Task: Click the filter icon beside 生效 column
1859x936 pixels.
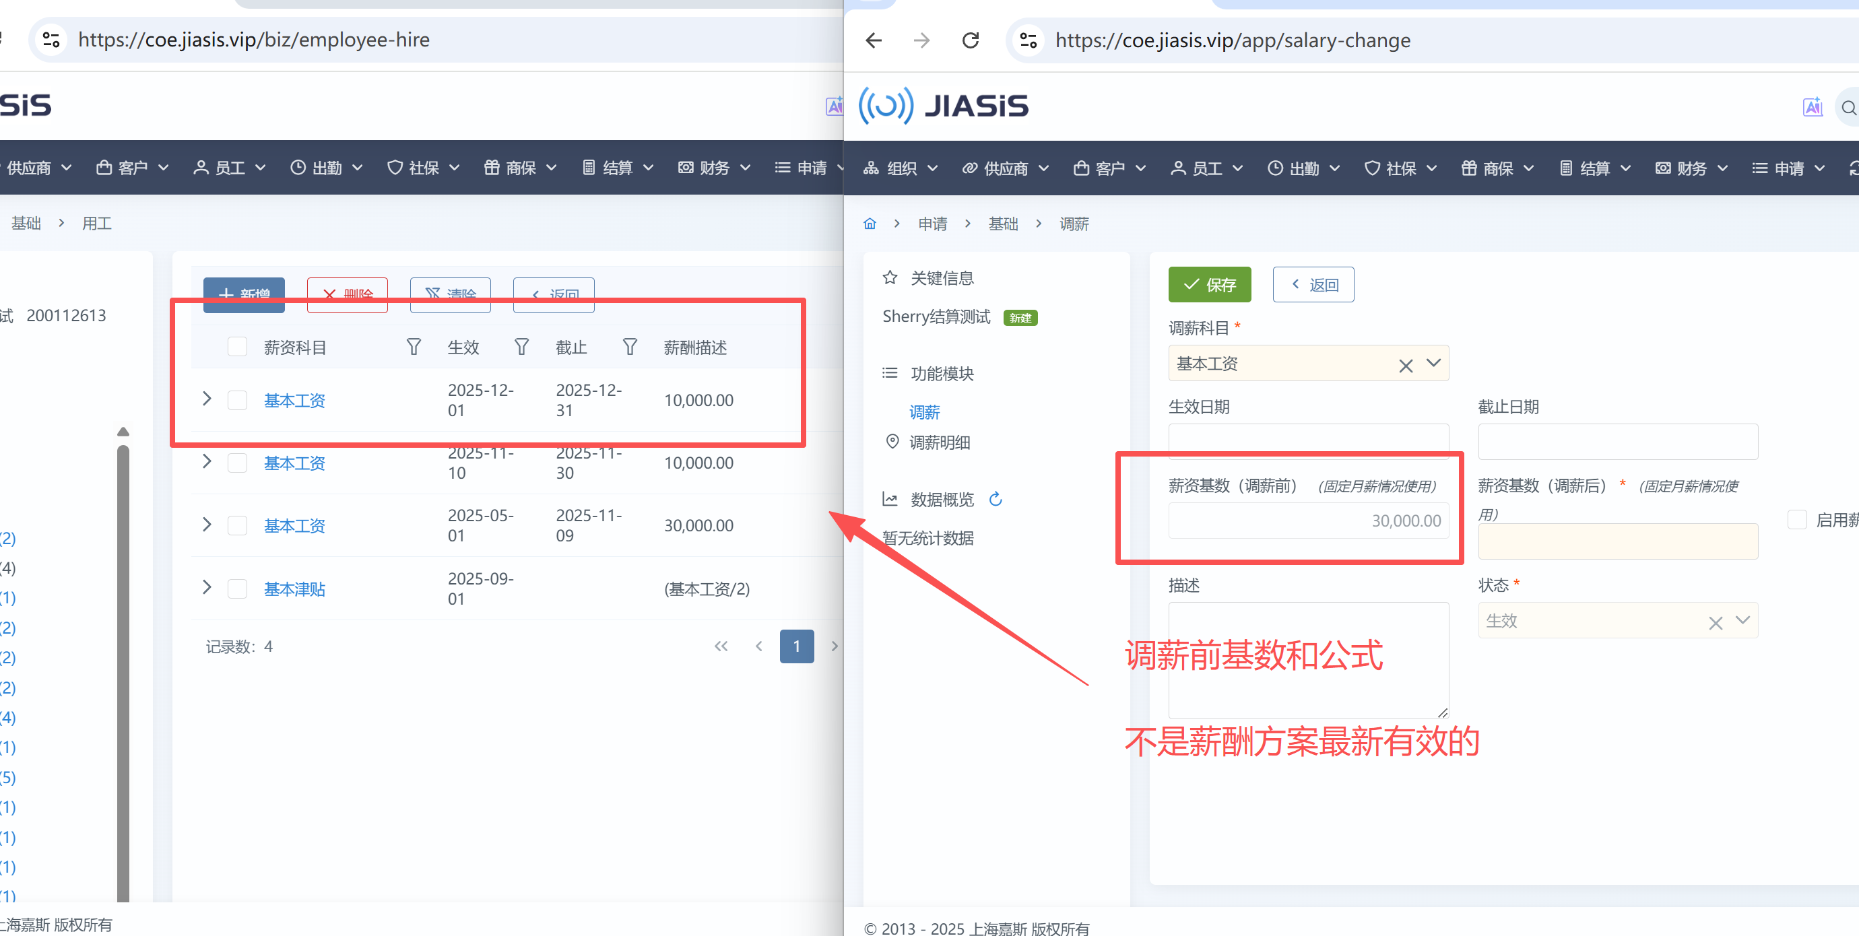Action: (521, 347)
